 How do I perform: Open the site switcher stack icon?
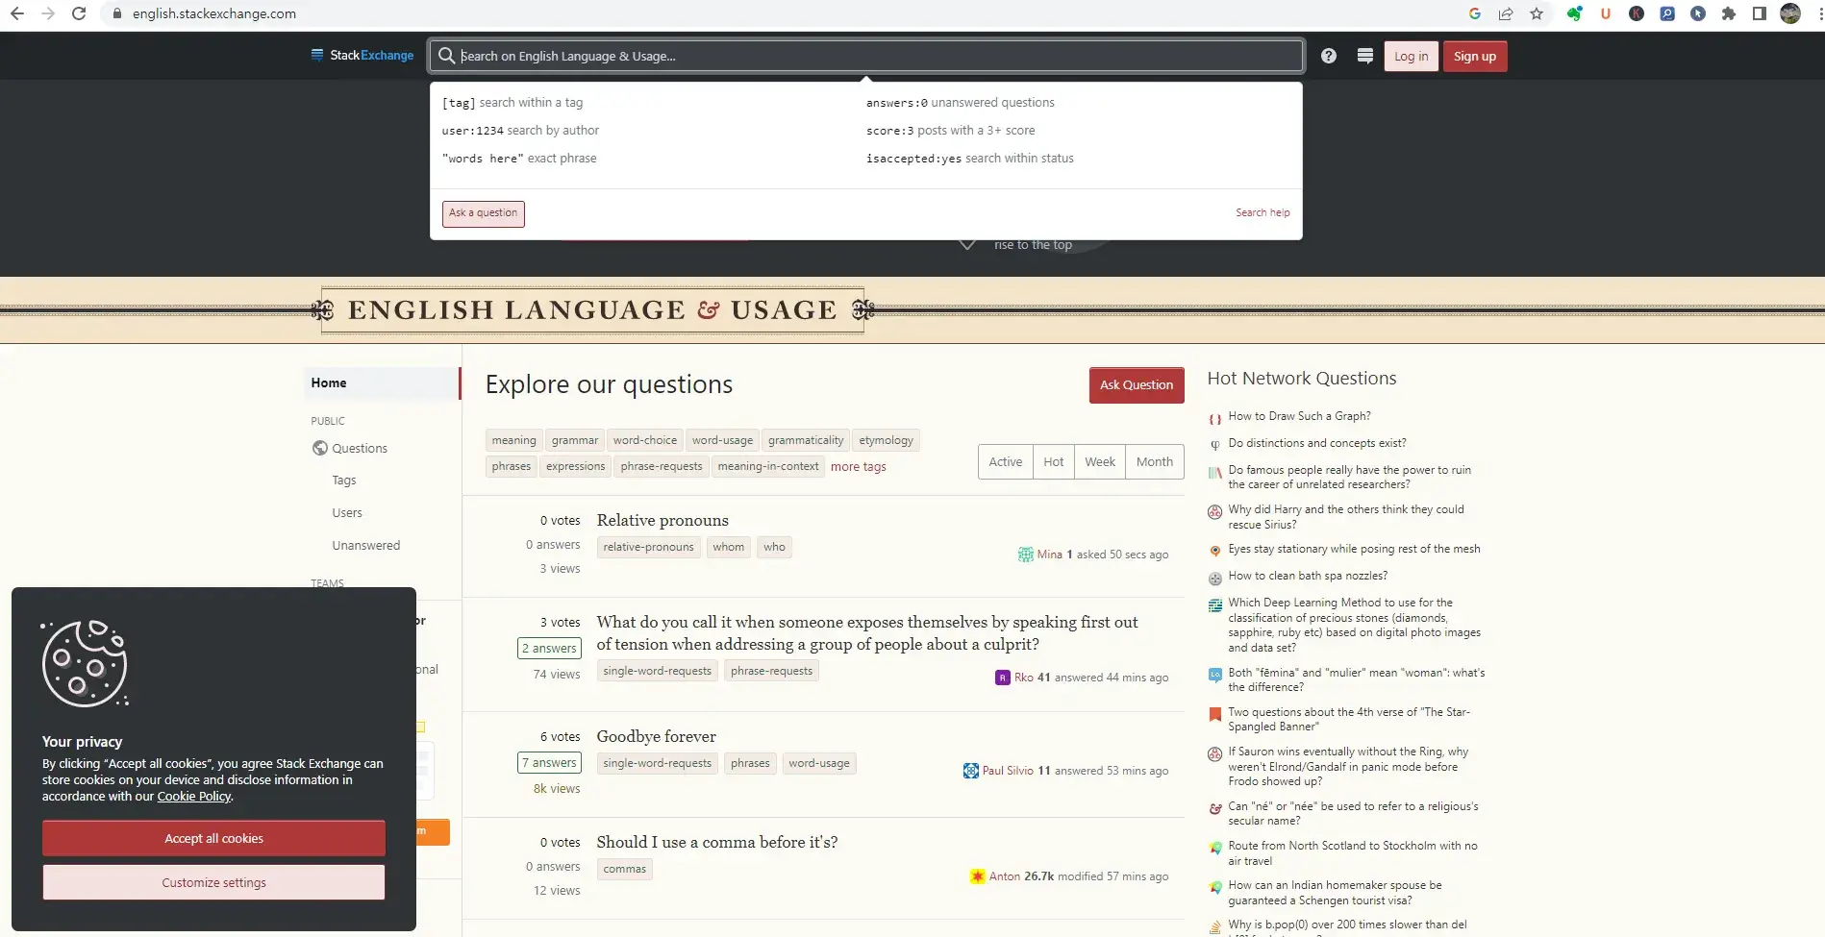pos(1364,56)
